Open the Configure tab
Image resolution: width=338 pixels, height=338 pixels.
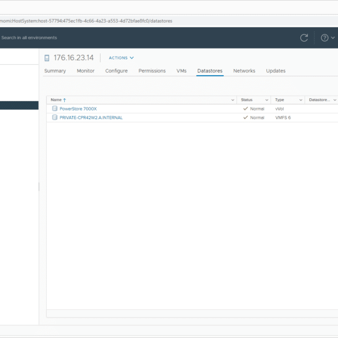(x=116, y=71)
